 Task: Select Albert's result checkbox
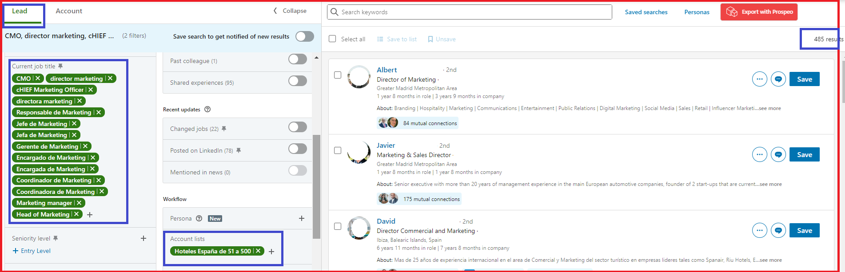(x=338, y=75)
